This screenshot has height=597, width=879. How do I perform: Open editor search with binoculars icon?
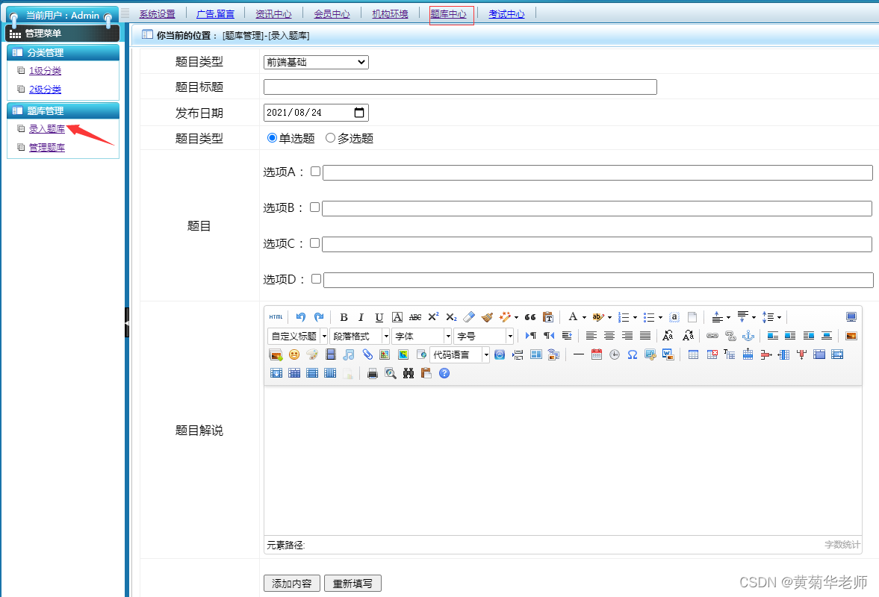click(409, 373)
